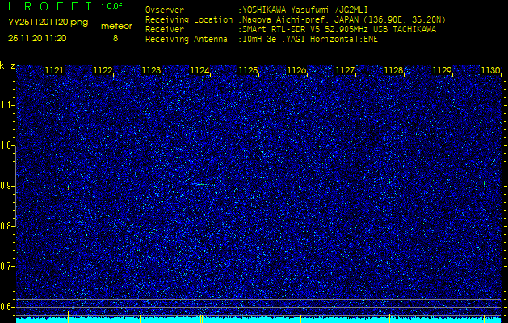Click the 1126 time axis label
This screenshot has width=508, height=323.
[296, 70]
